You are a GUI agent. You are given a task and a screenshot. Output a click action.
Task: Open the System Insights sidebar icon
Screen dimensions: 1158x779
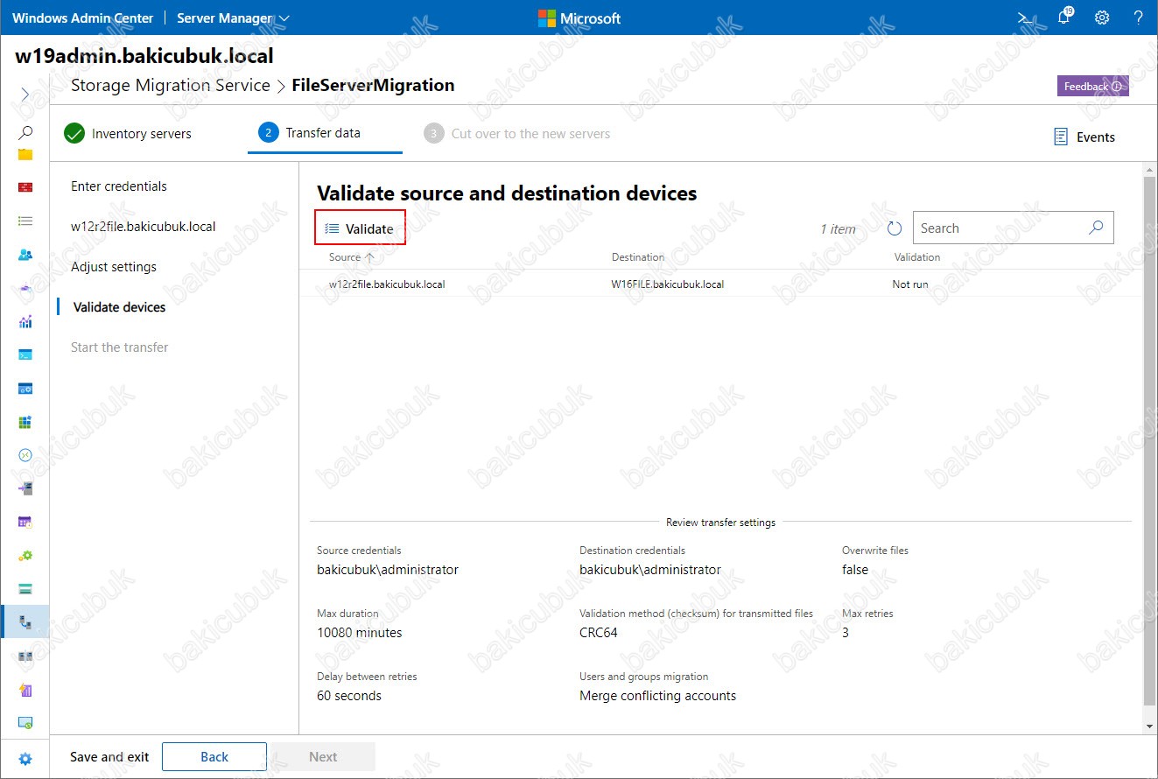pos(25,690)
